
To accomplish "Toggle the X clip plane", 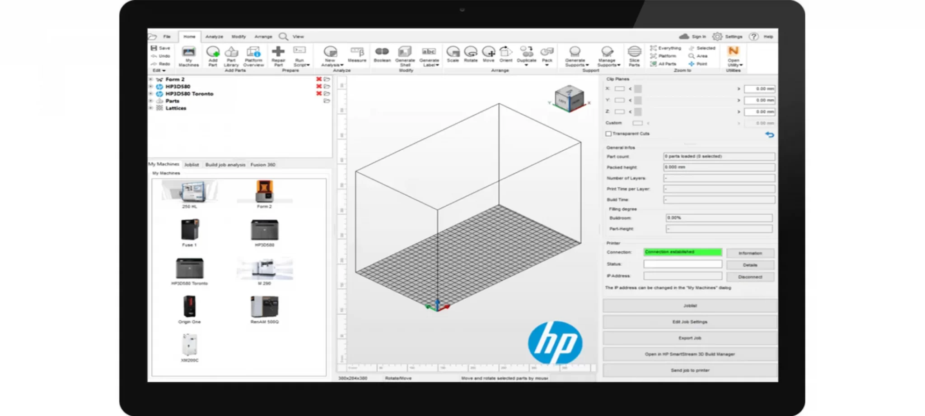I will (x=620, y=89).
